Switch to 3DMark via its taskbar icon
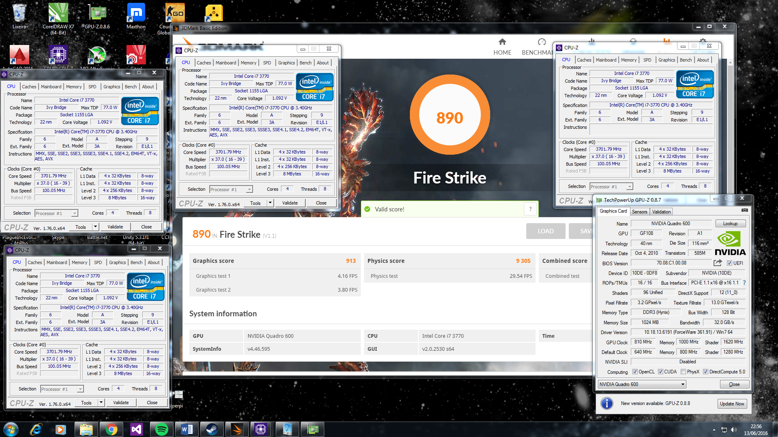 237,429
